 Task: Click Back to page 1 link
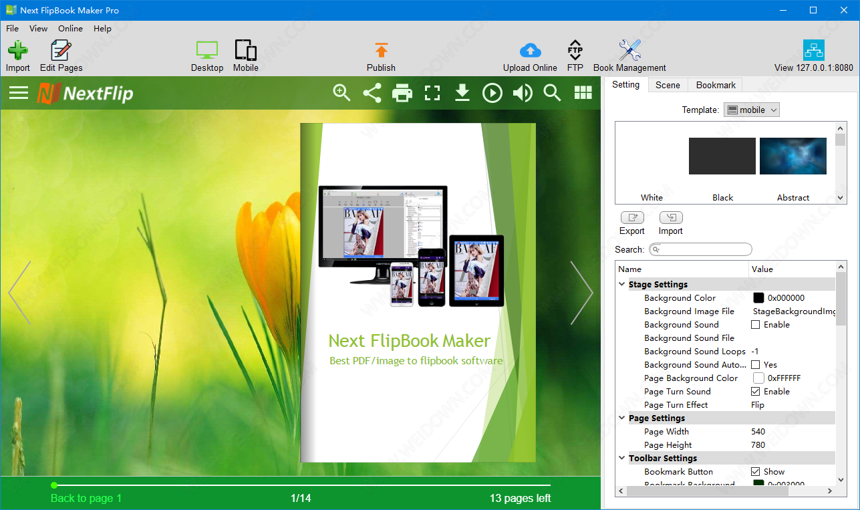click(86, 498)
